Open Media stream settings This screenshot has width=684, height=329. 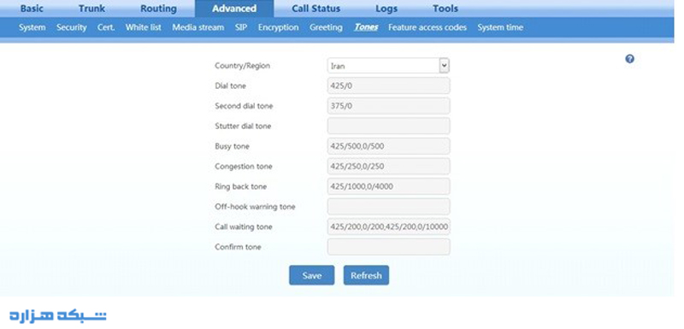tap(198, 27)
